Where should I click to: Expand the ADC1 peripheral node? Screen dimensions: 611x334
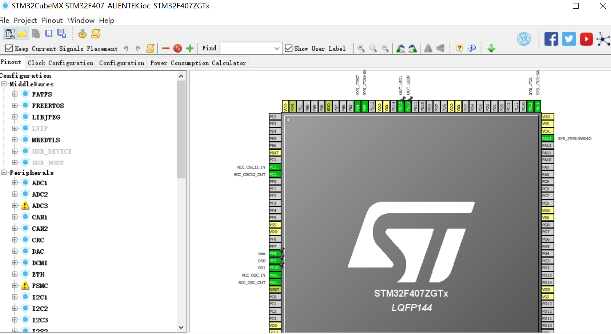pos(14,183)
